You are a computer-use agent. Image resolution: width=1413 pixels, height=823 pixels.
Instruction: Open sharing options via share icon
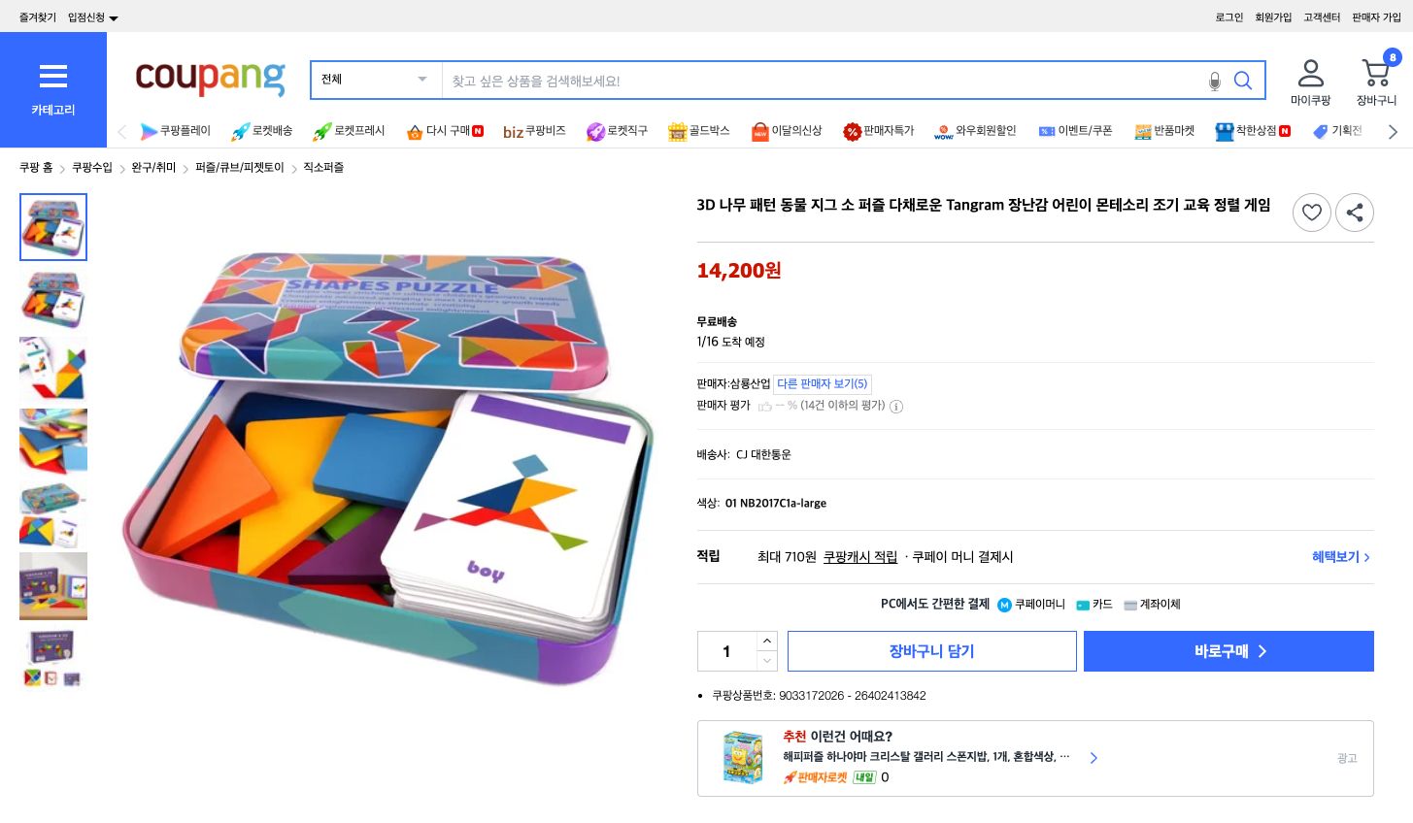click(1355, 213)
